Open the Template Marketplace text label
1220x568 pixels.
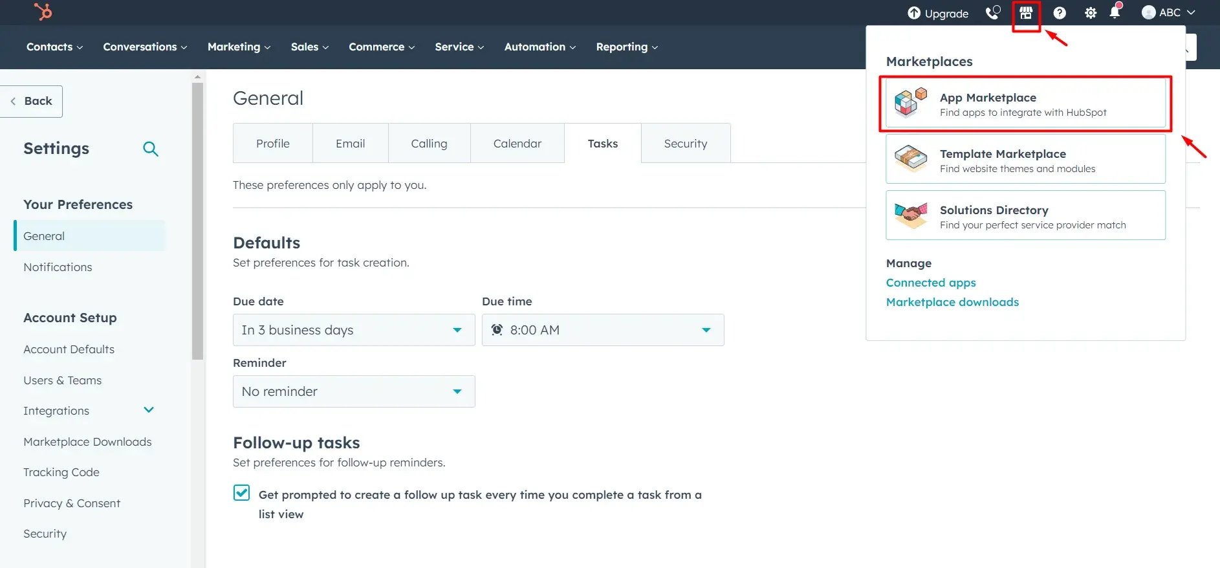[1003, 153]
